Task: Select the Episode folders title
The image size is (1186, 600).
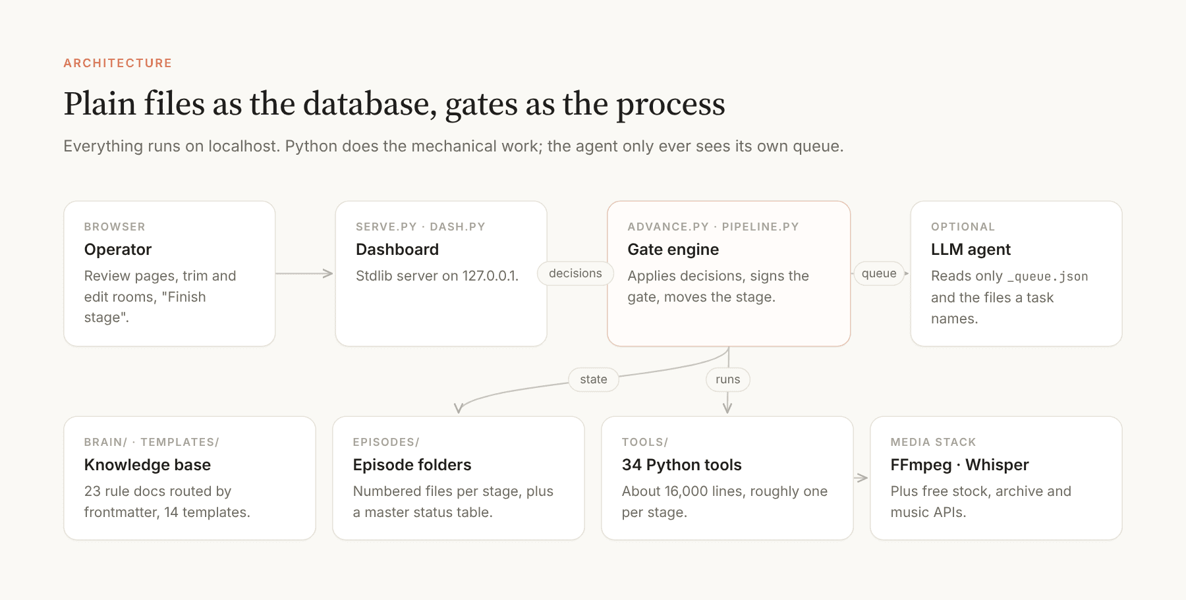Action: tap(412, 465)
